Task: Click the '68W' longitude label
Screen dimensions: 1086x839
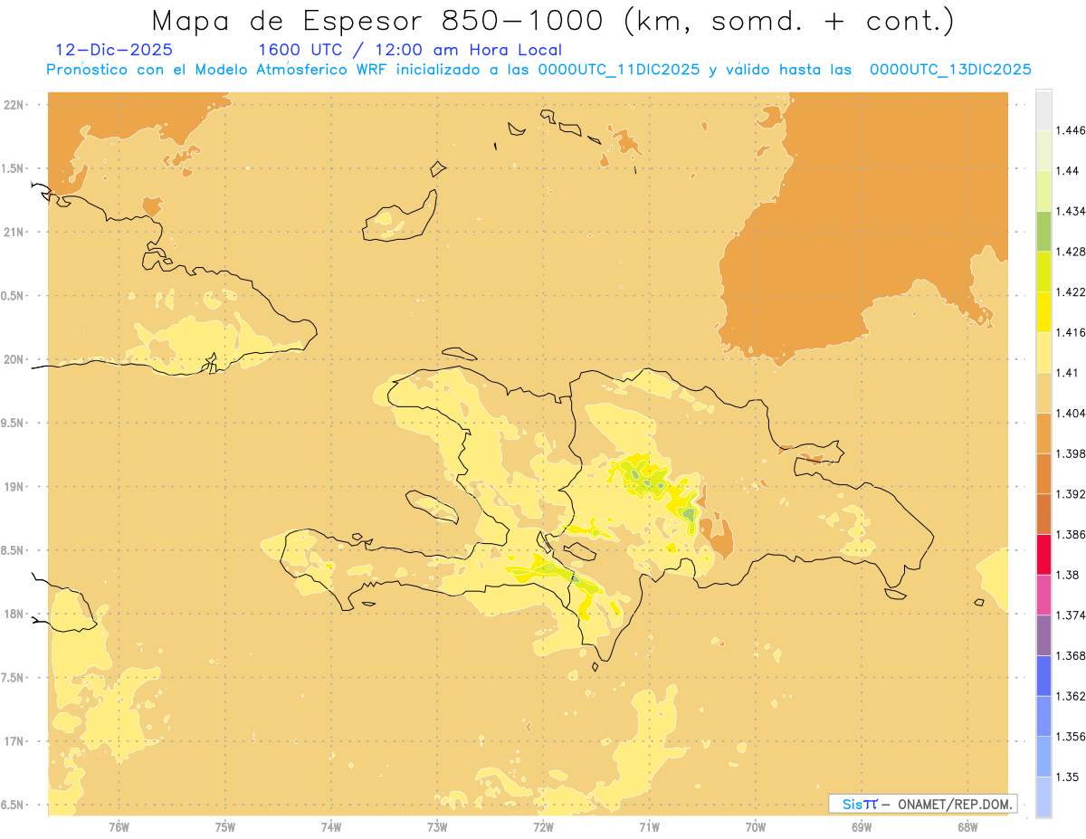Action: click(967, 827)
